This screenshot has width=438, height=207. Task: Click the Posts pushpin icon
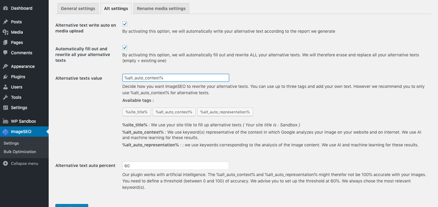pyautogui.click(x=5, y=22)
